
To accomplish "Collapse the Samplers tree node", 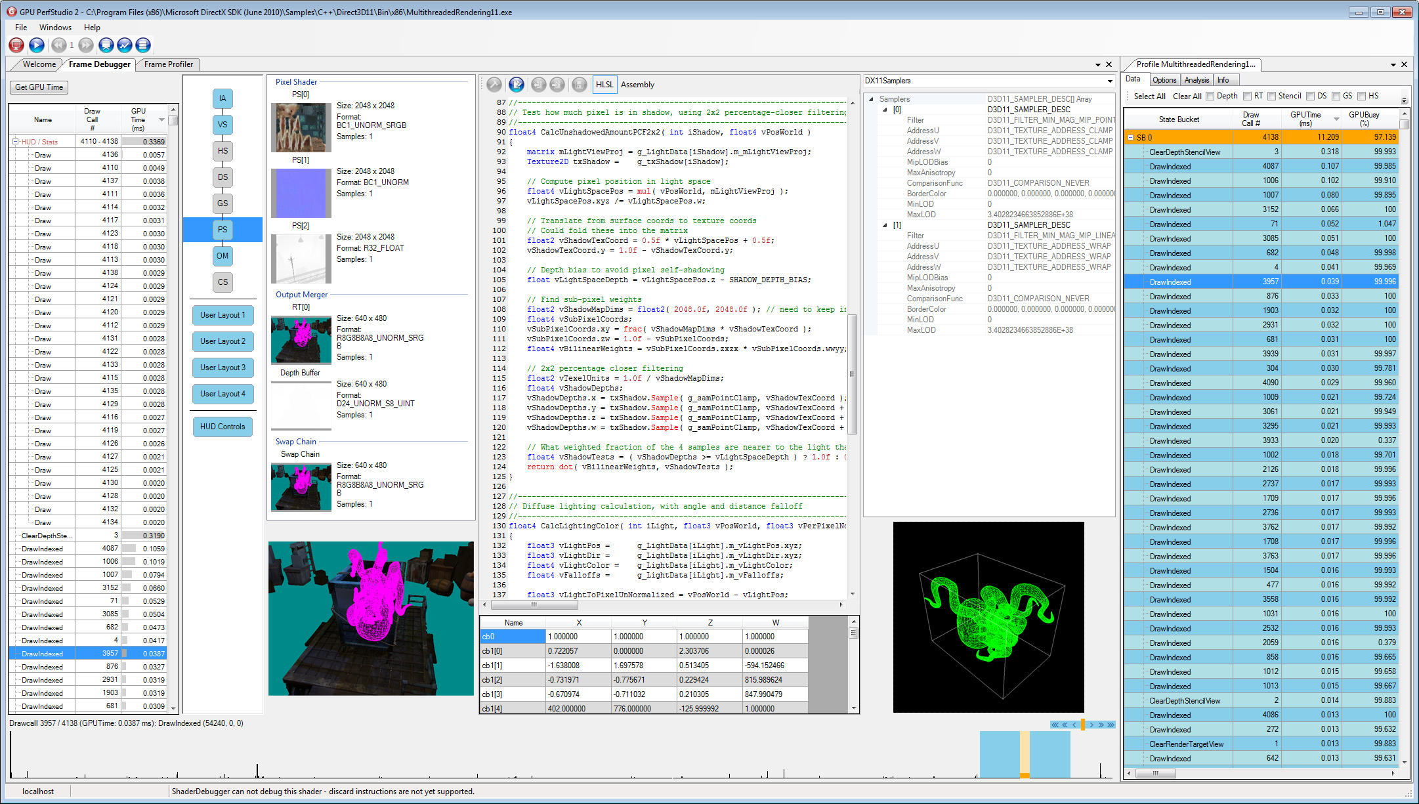I will point(871,99).
